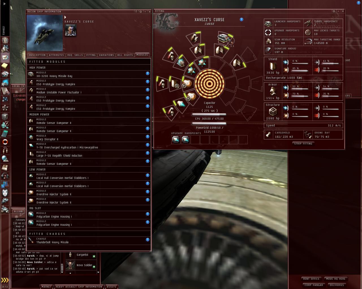Viewport: 362px width, 289px height.
Task: Open the chat Channels icon
Action: pyautogui.click(x=5, y=150)
